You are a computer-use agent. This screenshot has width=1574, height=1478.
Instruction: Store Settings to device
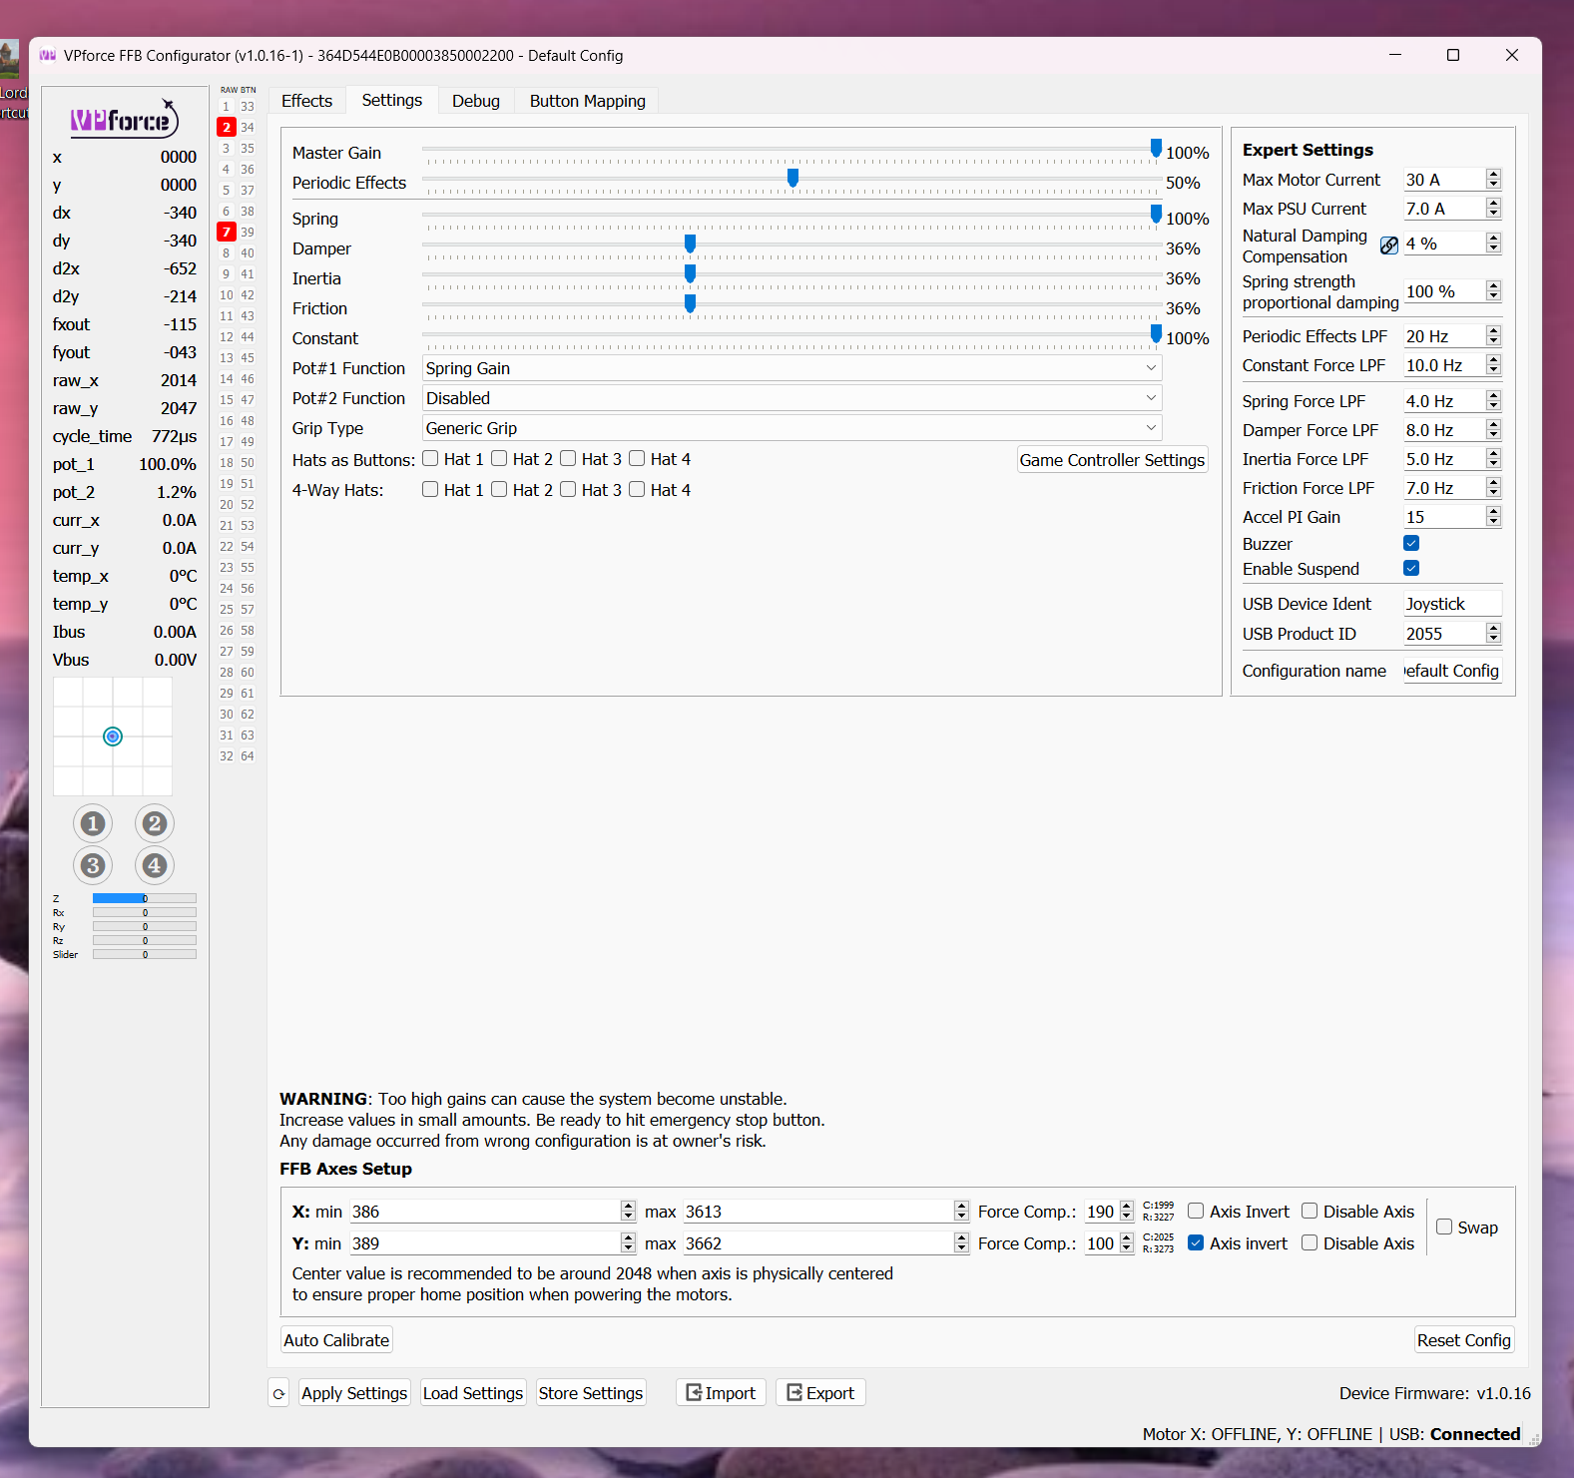pyautogui.click(x=591, y=1393)
